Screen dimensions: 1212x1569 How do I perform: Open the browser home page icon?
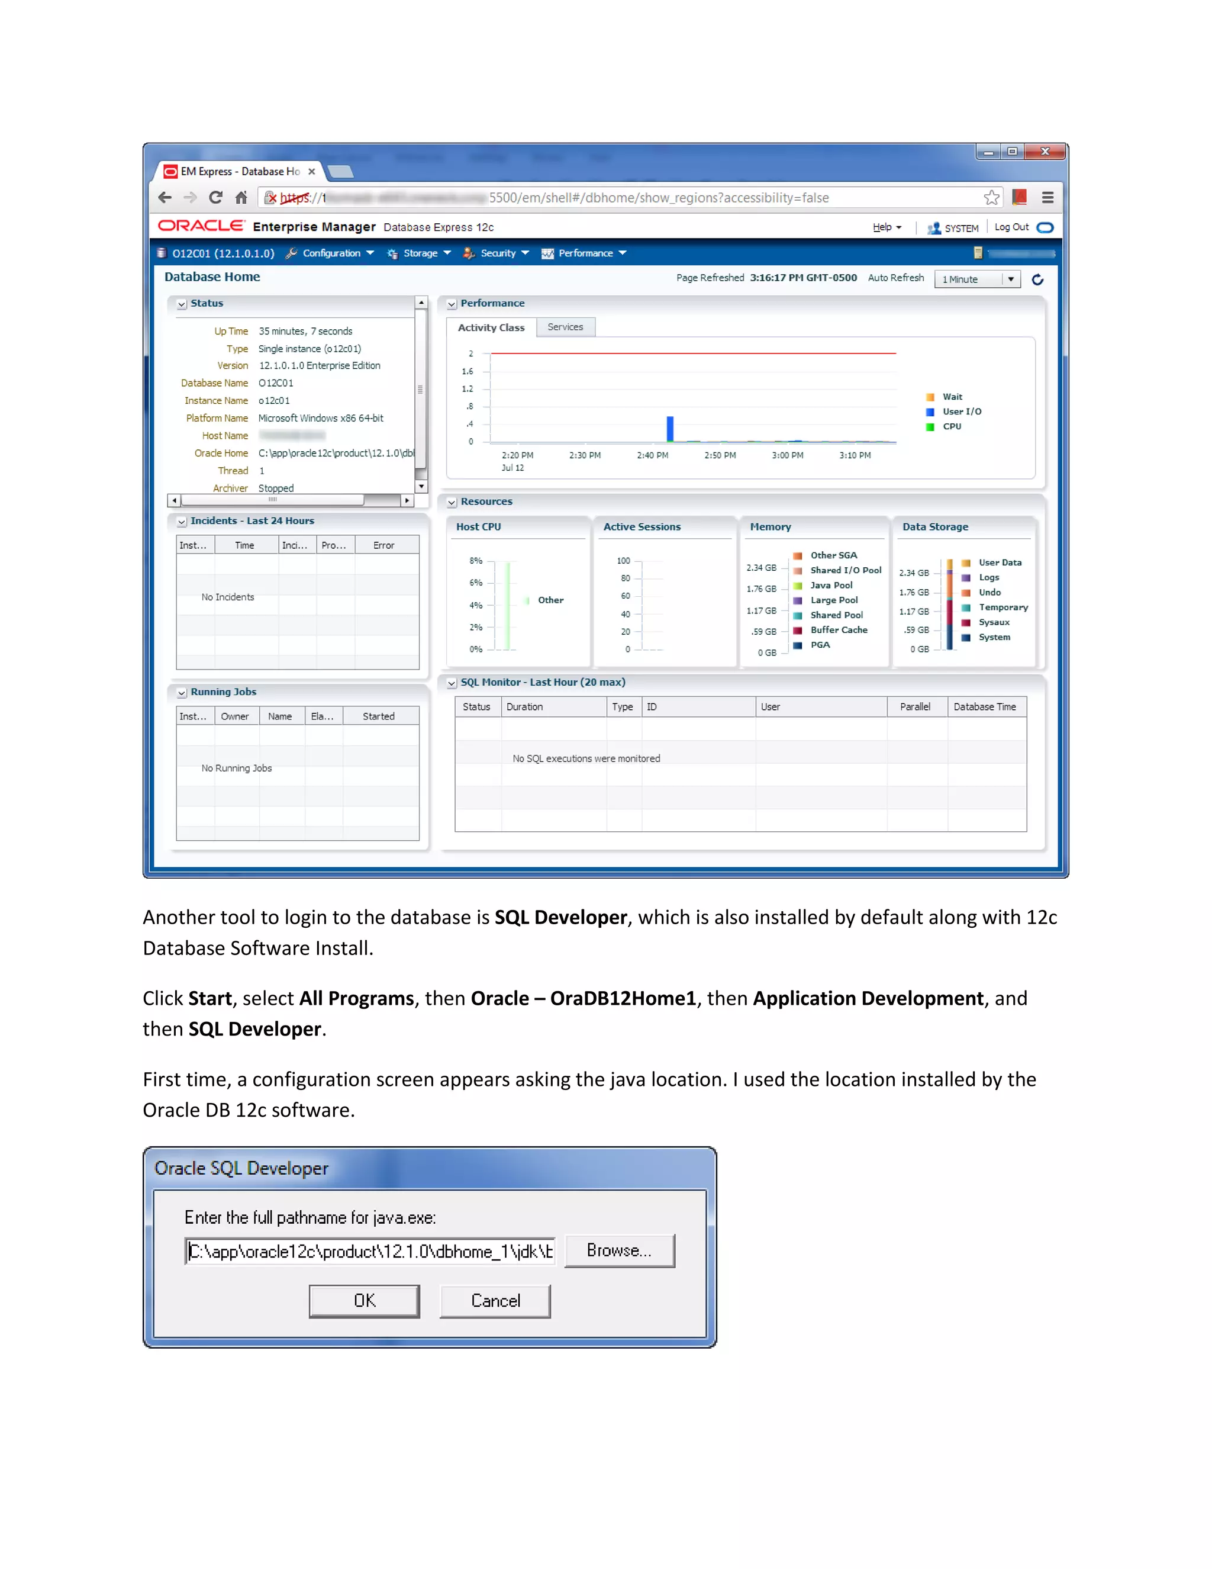241,198
